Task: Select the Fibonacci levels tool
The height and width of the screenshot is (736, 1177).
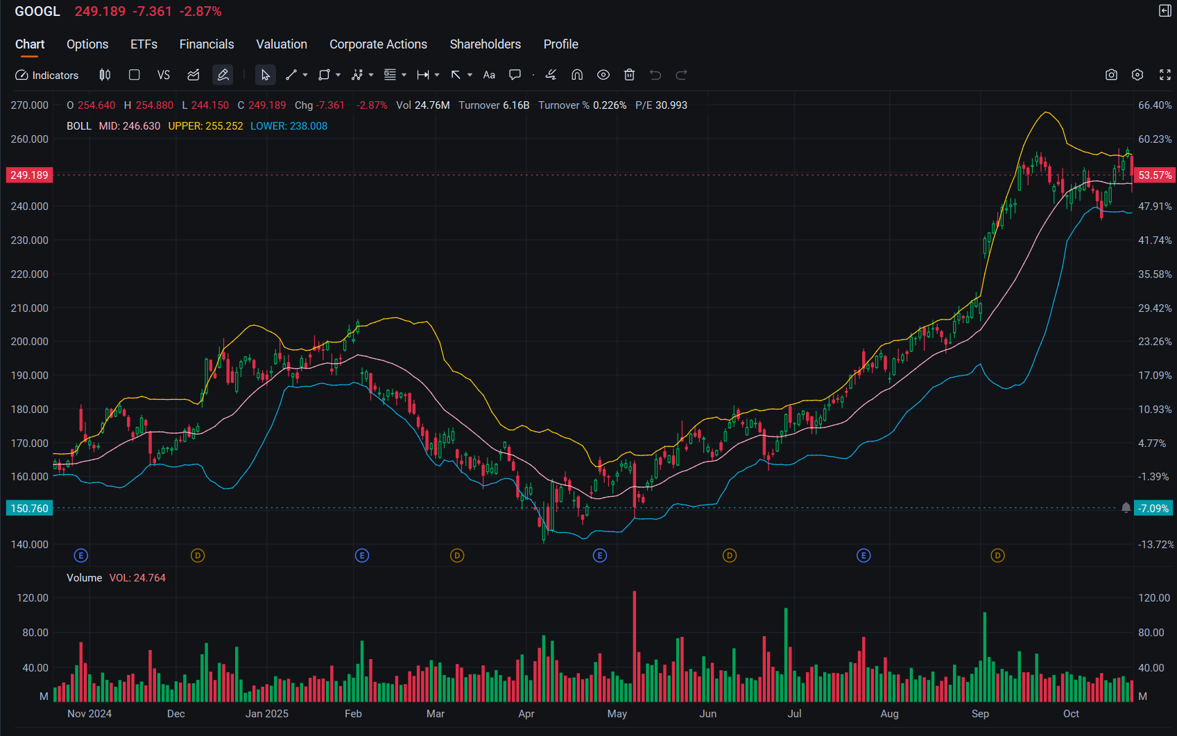Action: 390,75
